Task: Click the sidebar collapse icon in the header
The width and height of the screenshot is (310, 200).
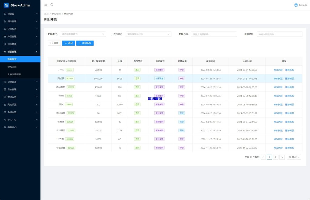Action: pos(45,5)
